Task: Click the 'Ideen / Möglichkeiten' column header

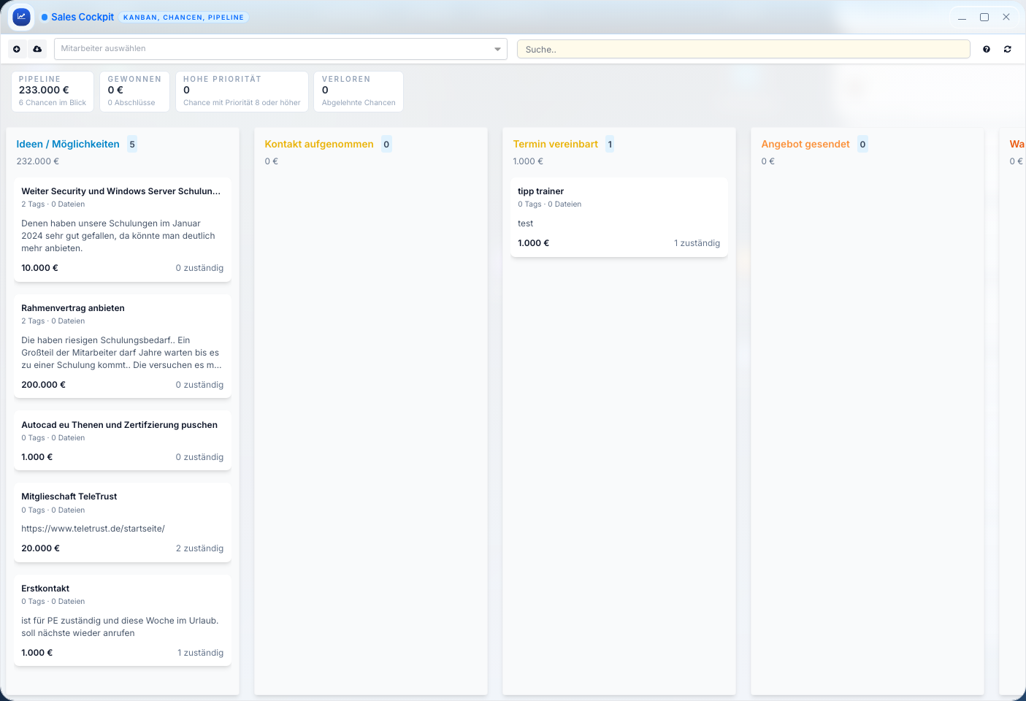Action: pos(68,144)
